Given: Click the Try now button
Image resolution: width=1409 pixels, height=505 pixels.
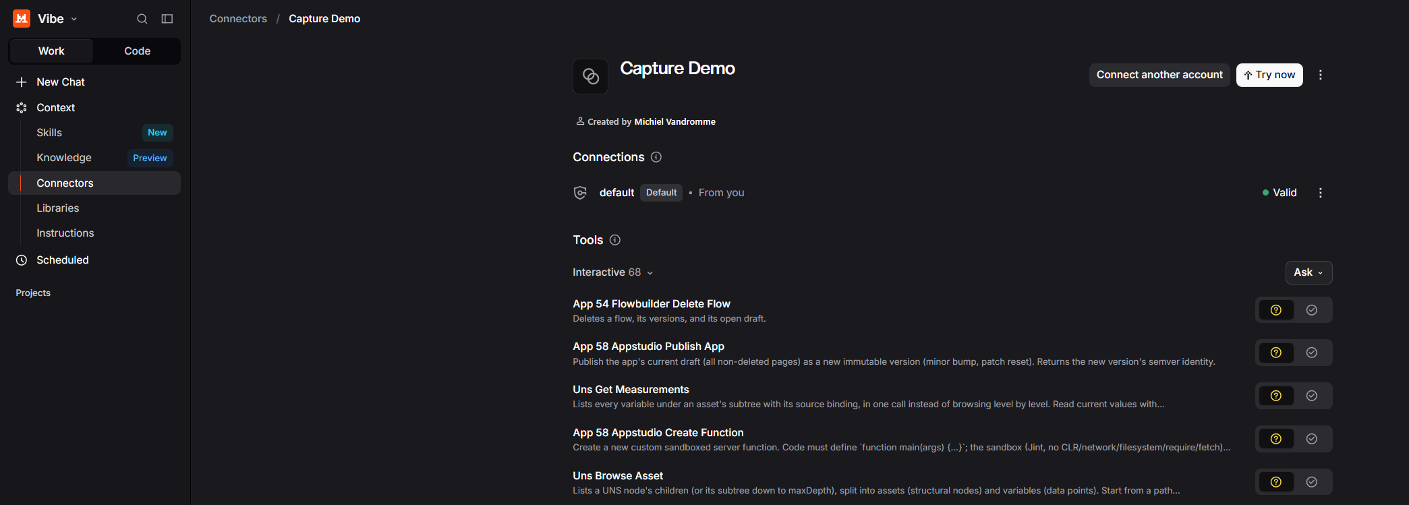Looking at the screenshot, I should tap(1269, 75).
